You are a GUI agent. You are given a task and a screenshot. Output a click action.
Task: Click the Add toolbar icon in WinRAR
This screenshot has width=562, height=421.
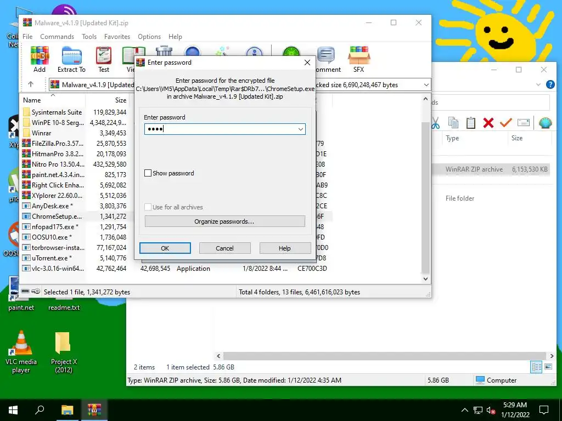coord(40,59)
